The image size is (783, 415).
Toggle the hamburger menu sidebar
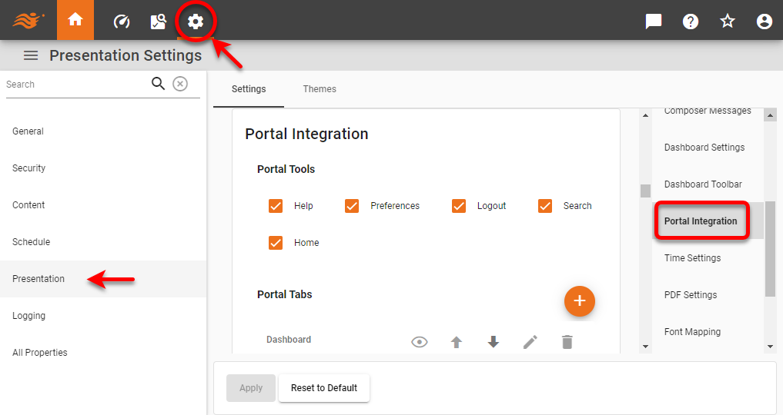tap(31, 55)
